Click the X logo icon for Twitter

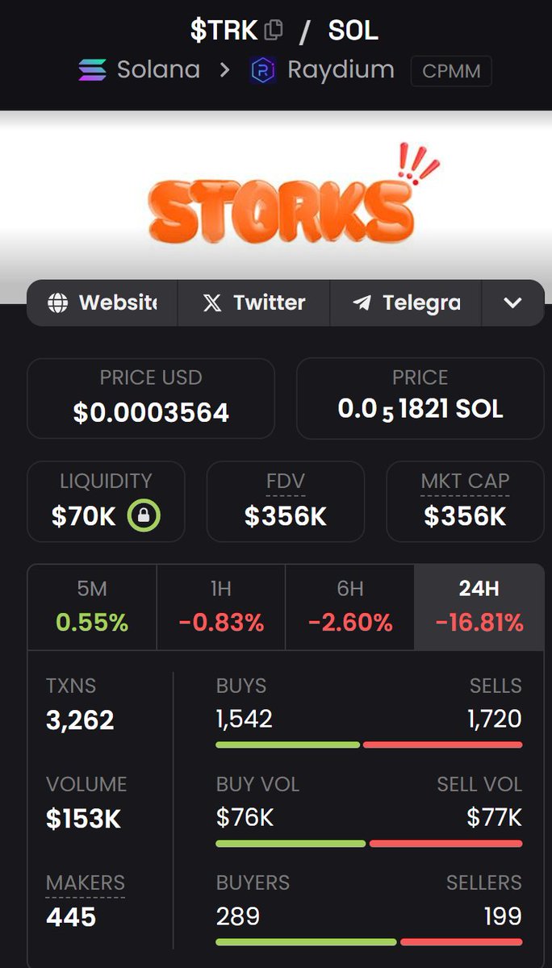coord(212,303)
